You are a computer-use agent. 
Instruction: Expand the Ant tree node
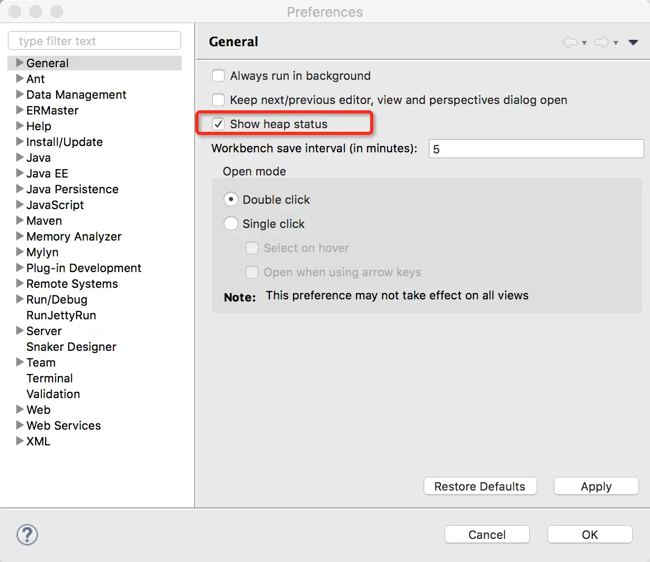(x=20, y=79)
